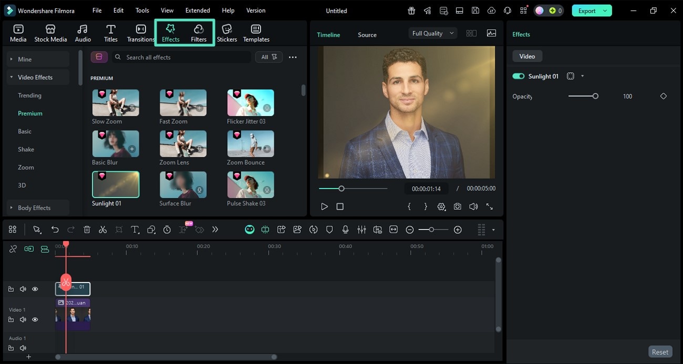Collapse the Video Effects category
This screenshot has width=683, height=364.
[12, 77]
